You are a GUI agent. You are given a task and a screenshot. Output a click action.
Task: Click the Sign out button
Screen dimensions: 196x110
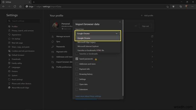(145, 26)
